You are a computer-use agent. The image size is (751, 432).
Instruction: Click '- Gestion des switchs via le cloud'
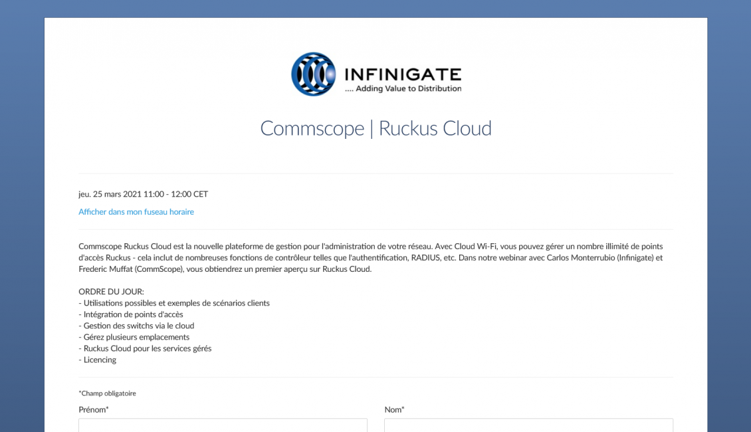coord(136,326)
